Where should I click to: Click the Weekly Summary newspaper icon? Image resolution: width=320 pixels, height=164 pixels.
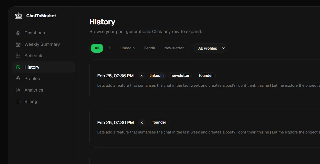click(x=18, y=44)
